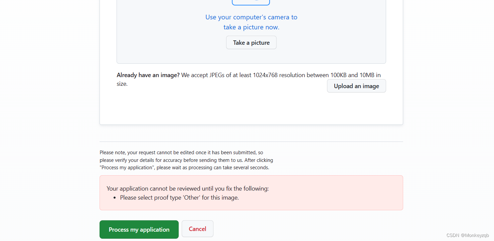The image size is (494, 241).
Task: Select the pink warning notification banner
Action: tap(251, 193)
